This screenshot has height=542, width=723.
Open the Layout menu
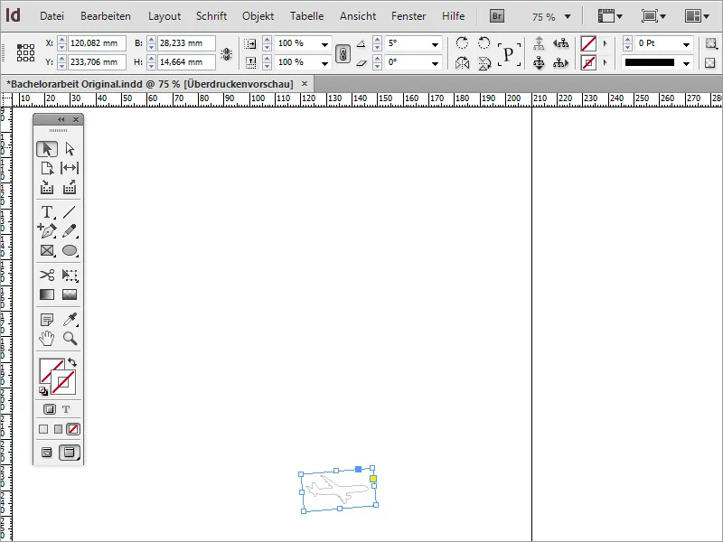point(164,16)
